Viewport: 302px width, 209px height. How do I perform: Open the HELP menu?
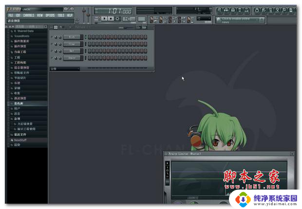coord(70,16)
